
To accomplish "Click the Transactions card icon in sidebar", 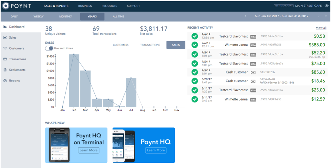I will (x=5, y=59).
